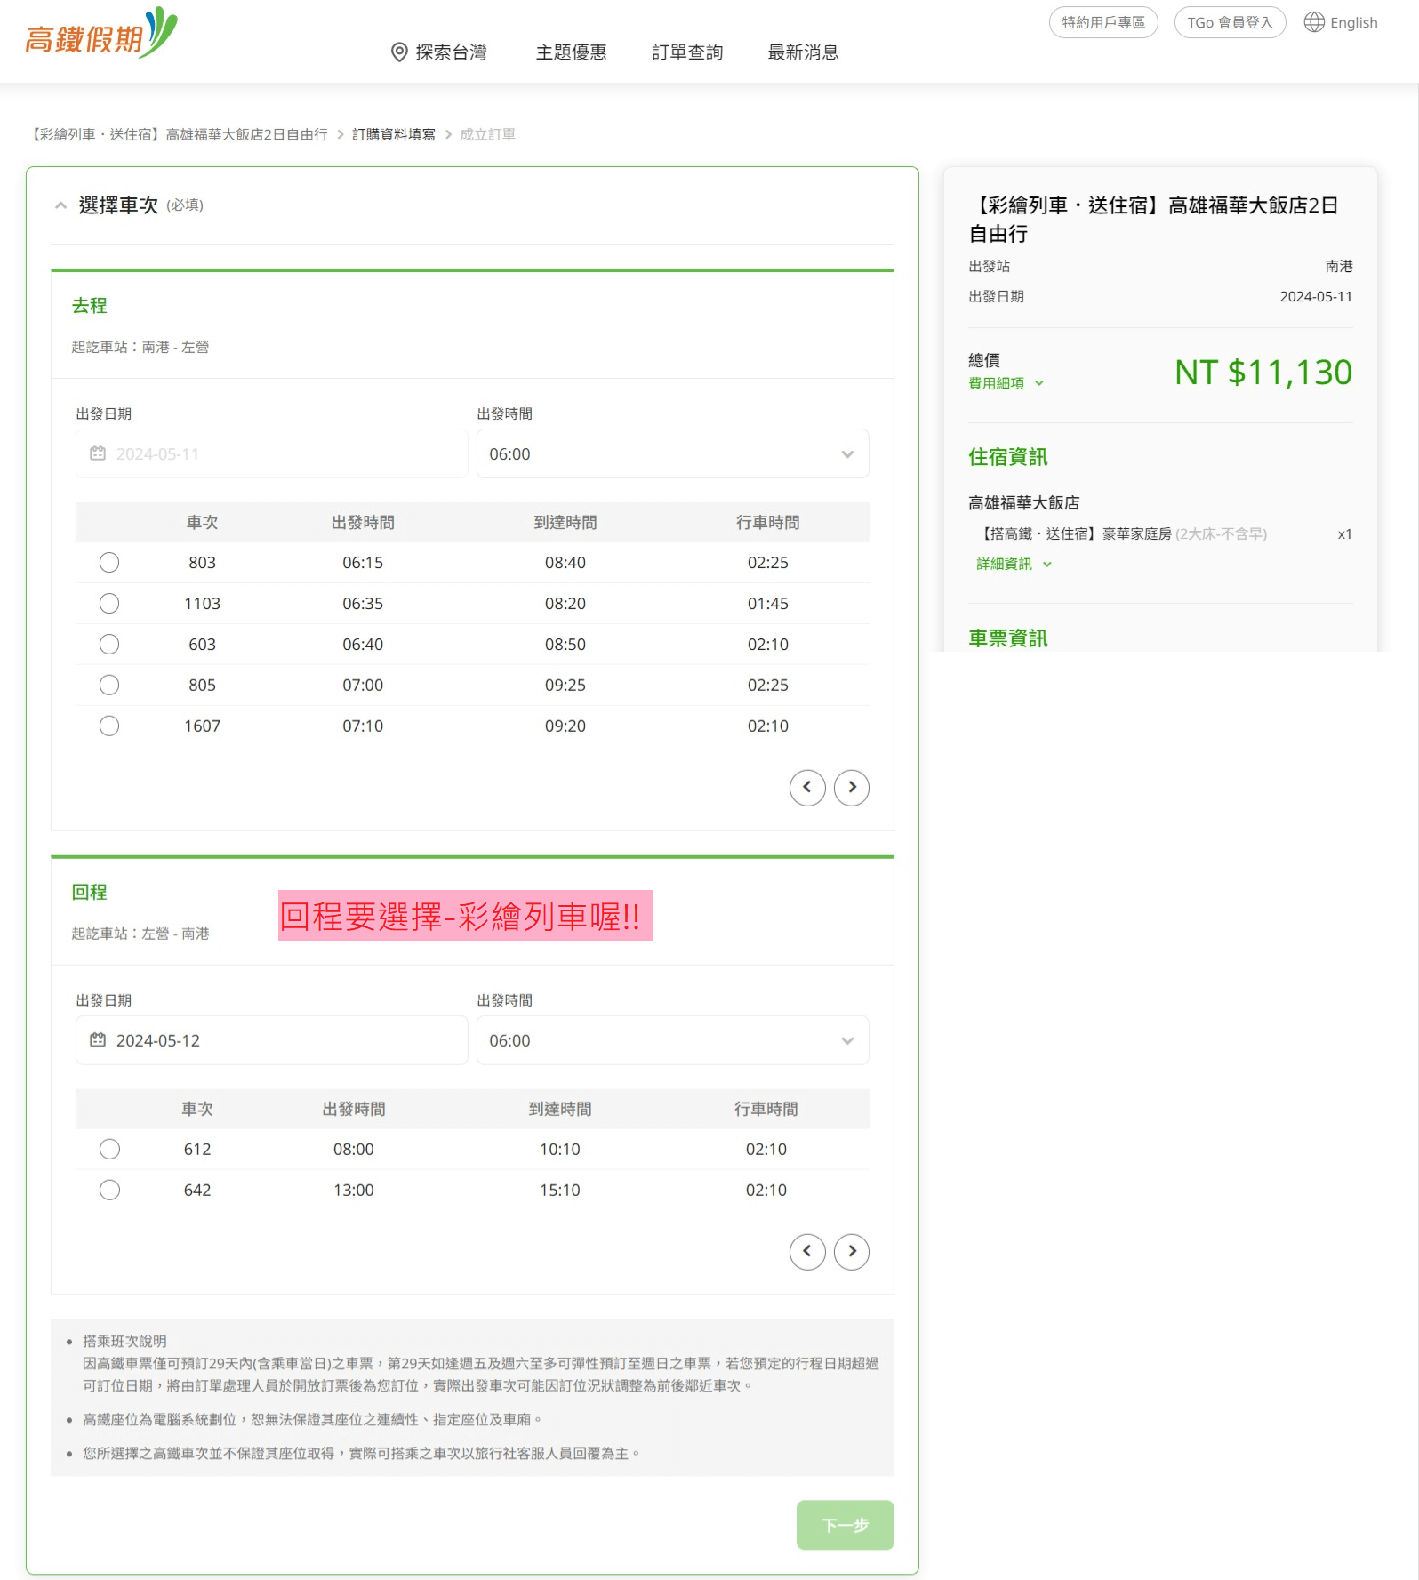The height and width of the screenshot is (1580, 1419).
Task: Open return departure time dropdown 06:00
Action: 672,1040
